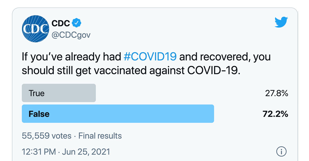Click the words already had in the tweet
Screen dimensions: 309x161
93,57
